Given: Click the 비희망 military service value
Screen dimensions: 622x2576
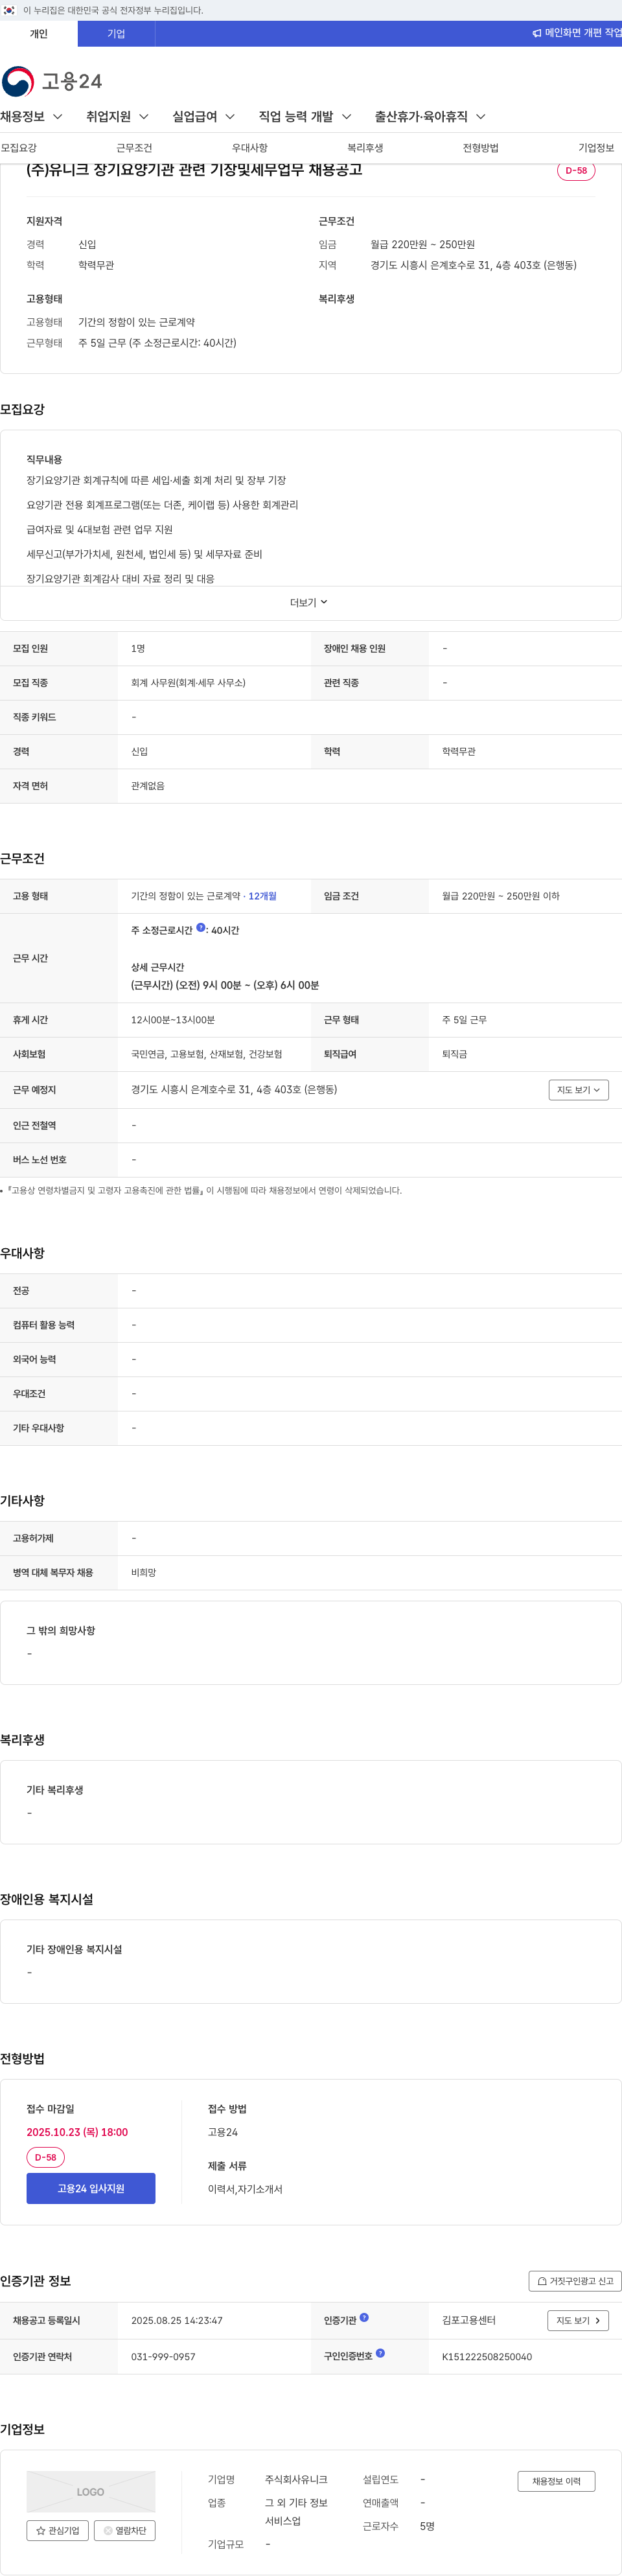Looking at the screenshot, I should [144, 1573].
